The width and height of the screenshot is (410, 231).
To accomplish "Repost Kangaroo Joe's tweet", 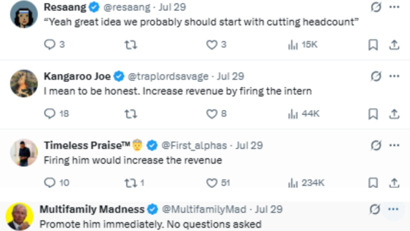I will pos(130,114).
